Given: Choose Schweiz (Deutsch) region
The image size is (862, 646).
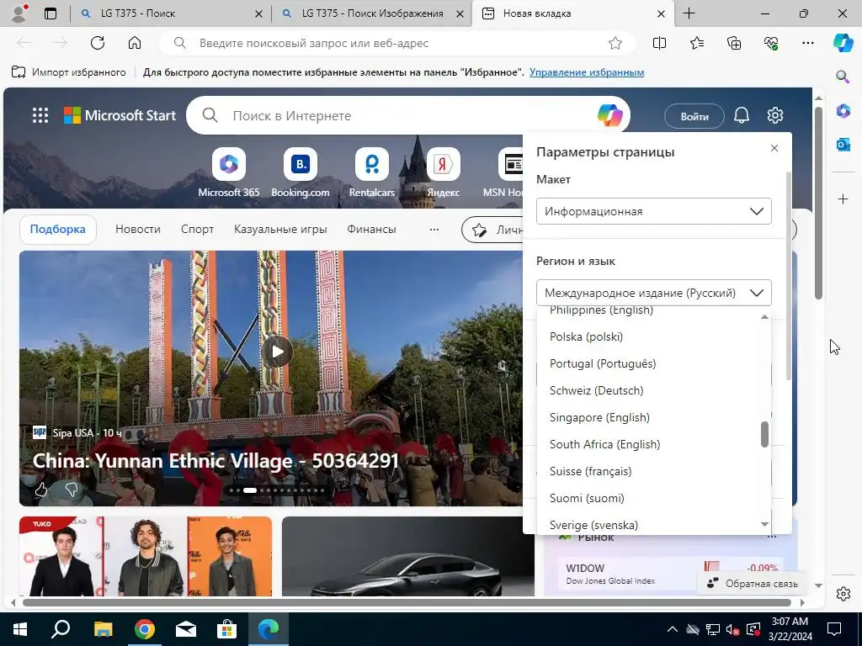Looking at the screenshot, I should click(x=650, y=390).
